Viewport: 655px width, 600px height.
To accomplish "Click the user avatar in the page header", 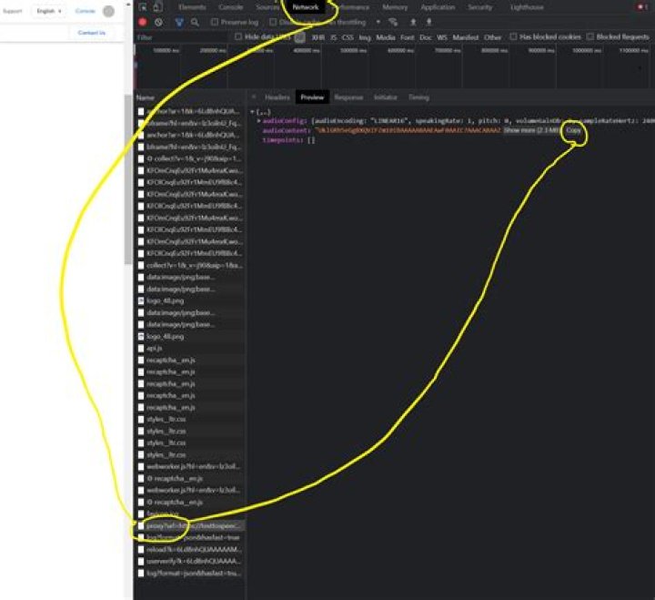I will coord(108,11).
